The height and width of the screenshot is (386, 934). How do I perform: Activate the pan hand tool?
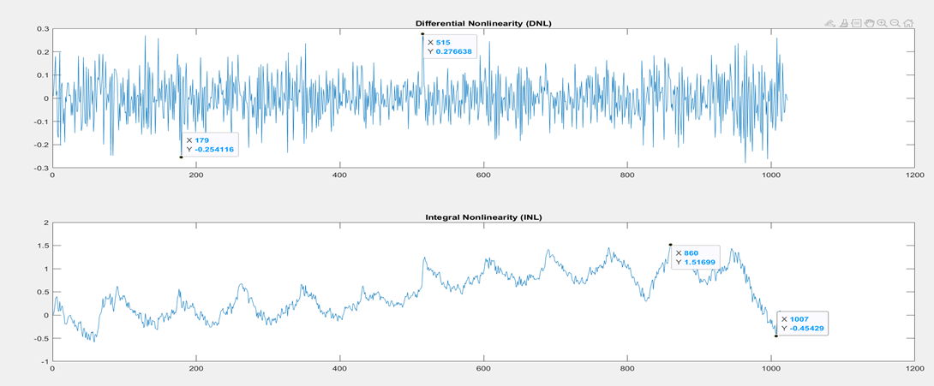click(x=869, y=24)
